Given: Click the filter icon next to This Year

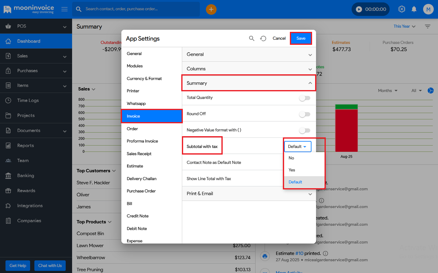Looking at the screenshot, I should point(427,27).
